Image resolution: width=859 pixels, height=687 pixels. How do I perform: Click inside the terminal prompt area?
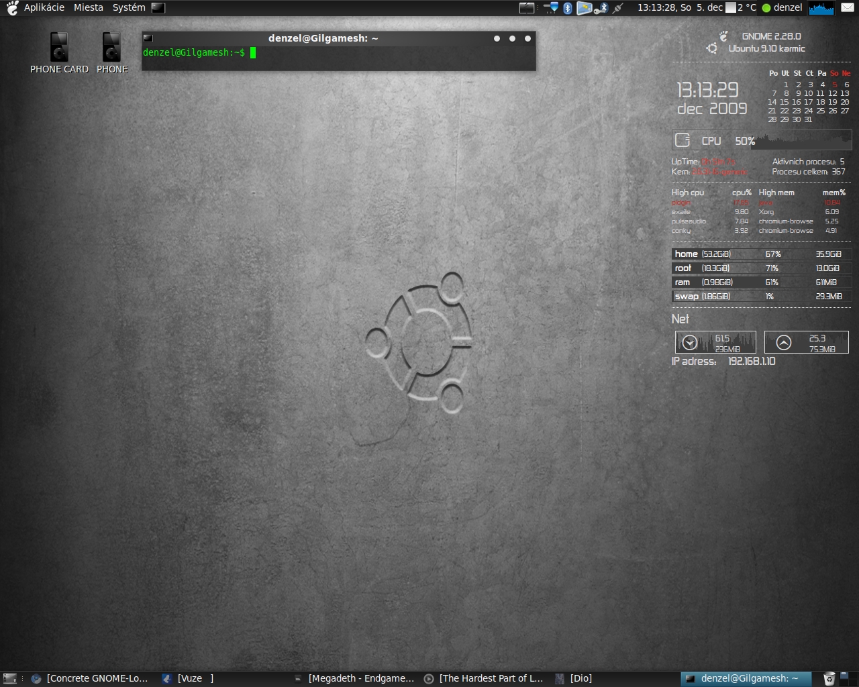[x=338, y=59]
